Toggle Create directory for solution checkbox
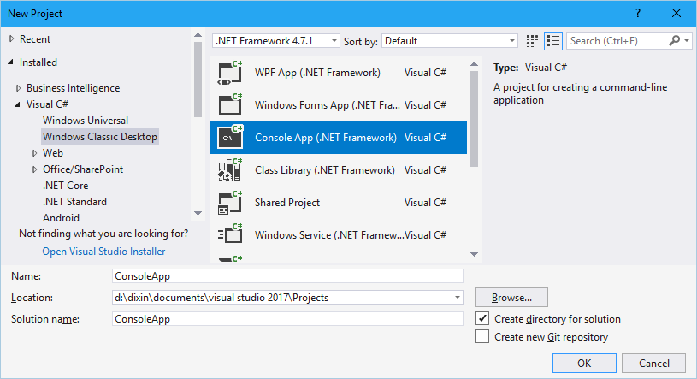Viewport: 697px width, 379px height. click(482, 318)
